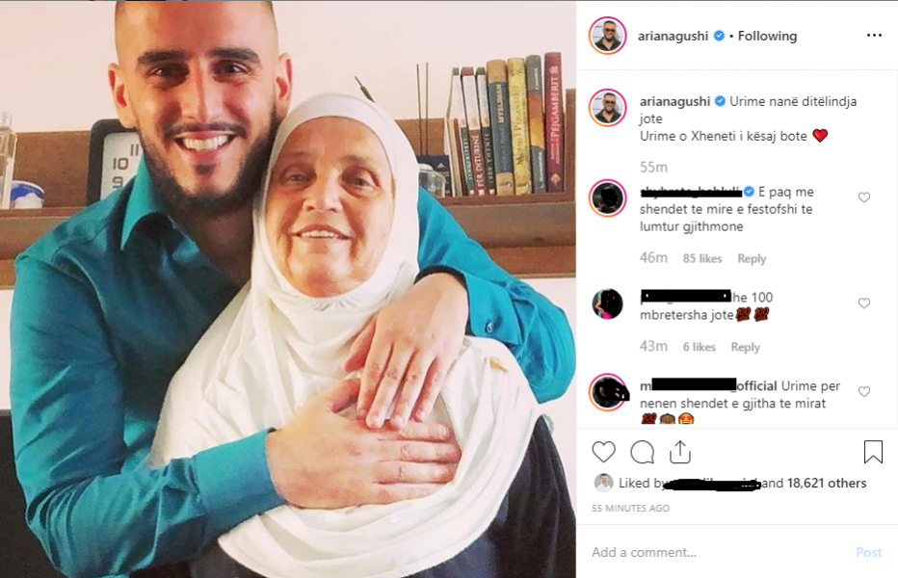This screenshot has width=898, height=578.
Task: Save post with the bookmark icon
Action: click(873, 452)
